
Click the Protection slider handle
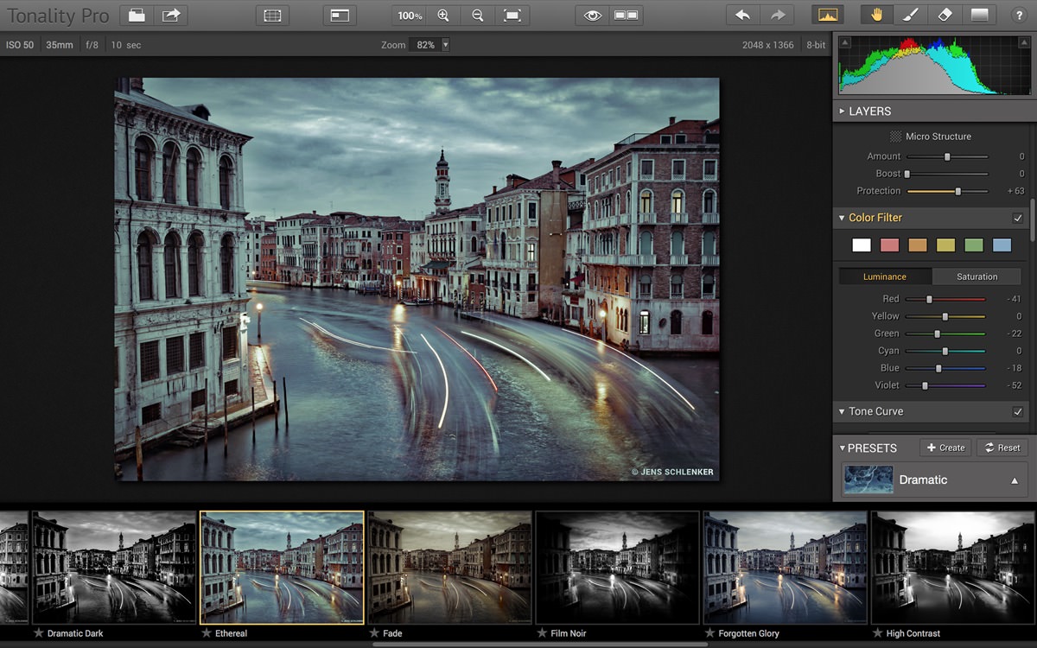[957, 191]
